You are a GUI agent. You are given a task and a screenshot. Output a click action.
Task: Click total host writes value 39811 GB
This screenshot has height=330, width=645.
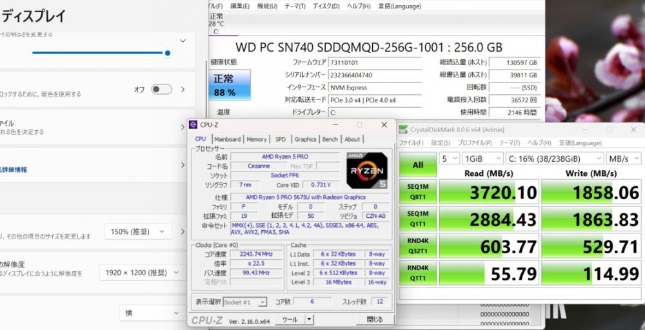click(x=514, y=75)
